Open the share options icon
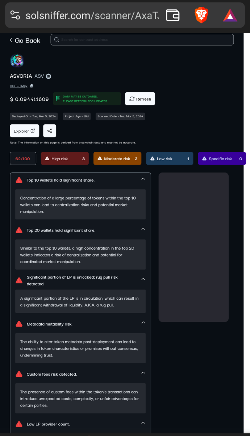Screen dimensions: 250x436 (x=50, y=130)
